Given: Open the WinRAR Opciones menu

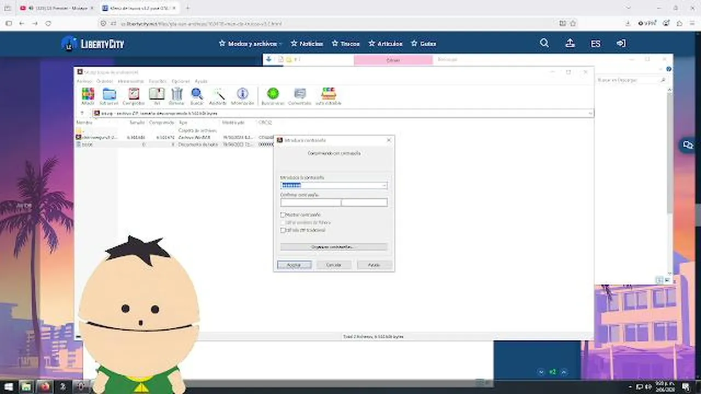Looking at the screenshot, I should [181, 81].
